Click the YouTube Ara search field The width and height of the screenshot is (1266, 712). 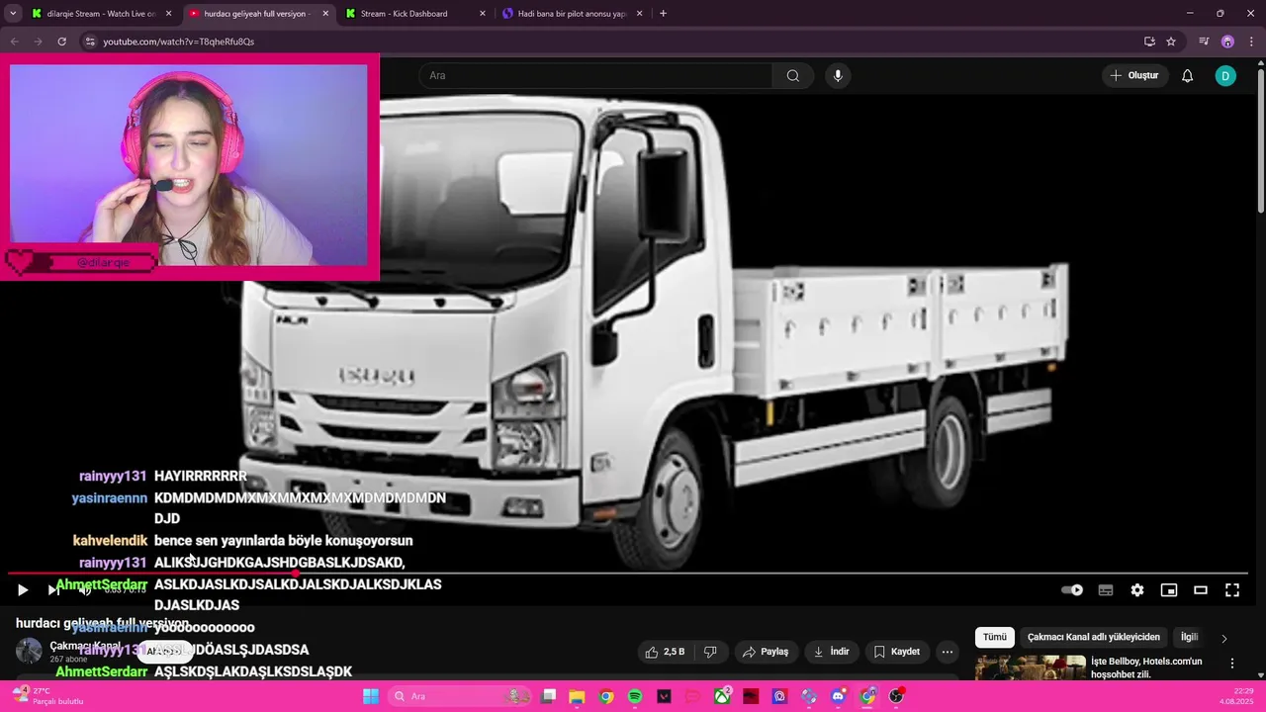point(596,76)
